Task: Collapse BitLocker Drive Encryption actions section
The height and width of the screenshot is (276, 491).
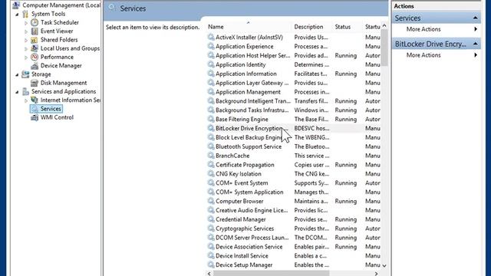Action: 476,44
